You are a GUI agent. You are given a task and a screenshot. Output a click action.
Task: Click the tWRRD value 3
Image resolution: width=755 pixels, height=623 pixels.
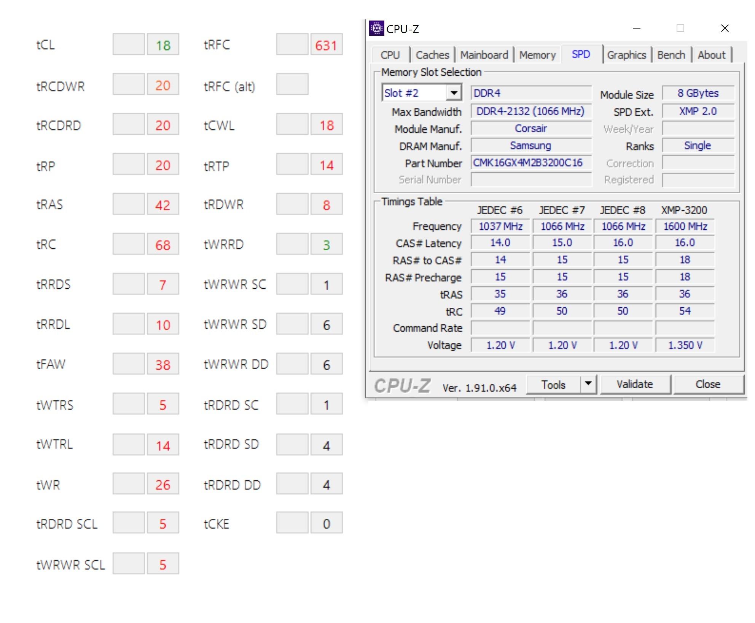coord(326,245)
